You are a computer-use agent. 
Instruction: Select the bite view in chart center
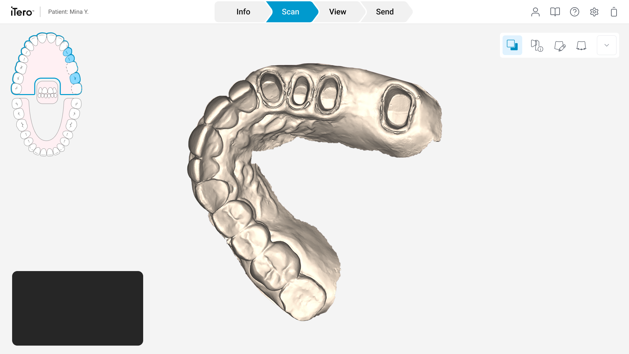48,92
